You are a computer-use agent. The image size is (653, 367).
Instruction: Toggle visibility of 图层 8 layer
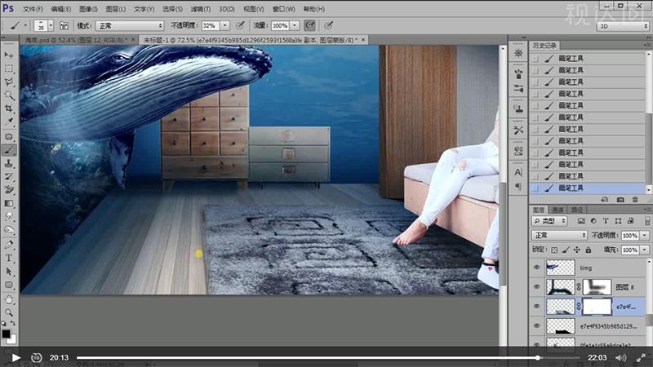click(x=536, y=286)
